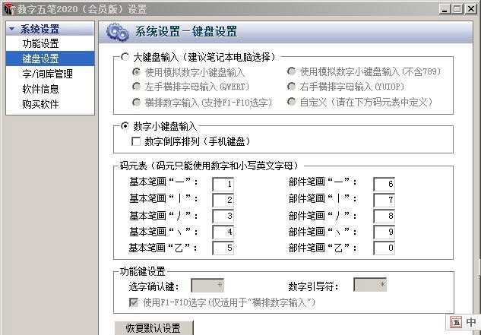Collapse the 系统设置 tree arrow
Viewport: 481px width, 335px height.
12,29
